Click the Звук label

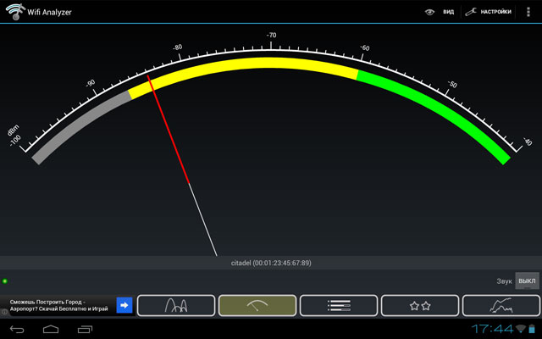[504, 281]
